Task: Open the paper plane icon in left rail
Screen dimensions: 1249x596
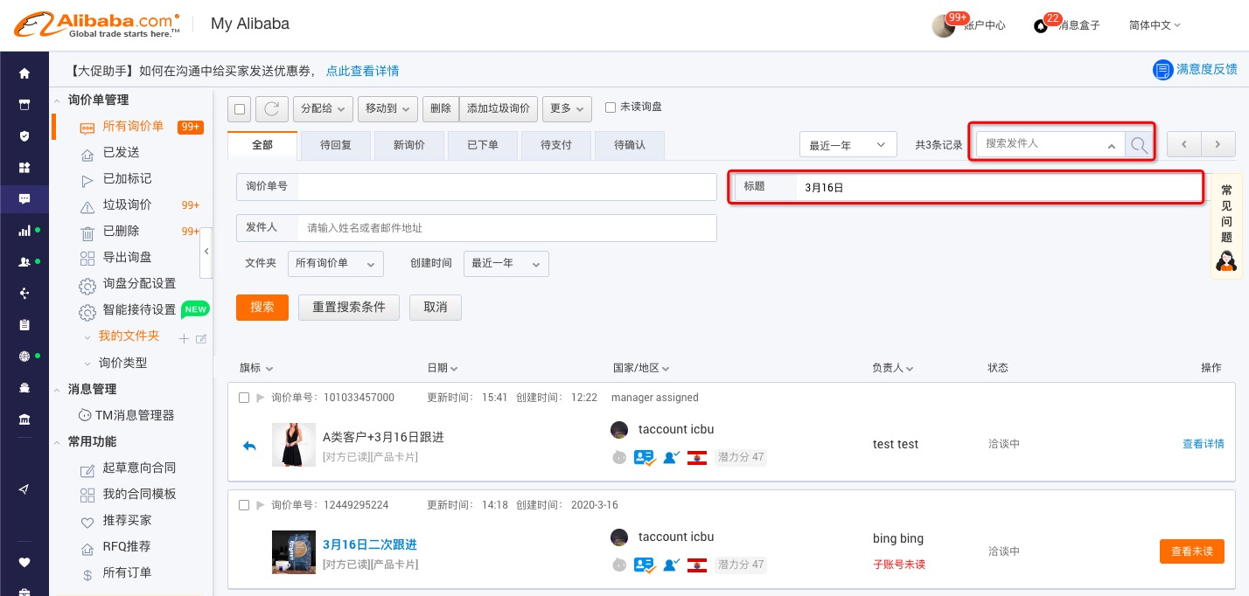Action: pos(24,489)
